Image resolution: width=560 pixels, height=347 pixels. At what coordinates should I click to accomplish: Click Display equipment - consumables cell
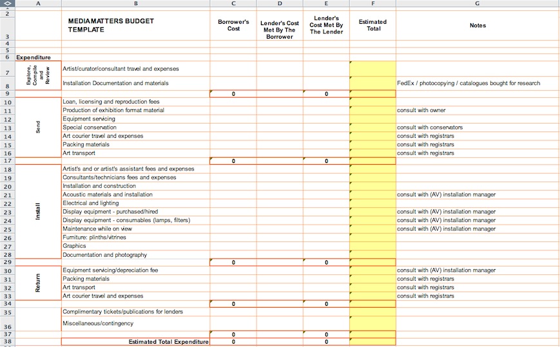[136, 220]
